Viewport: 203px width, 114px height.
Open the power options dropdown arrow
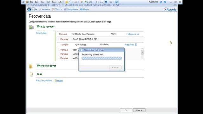70,2
